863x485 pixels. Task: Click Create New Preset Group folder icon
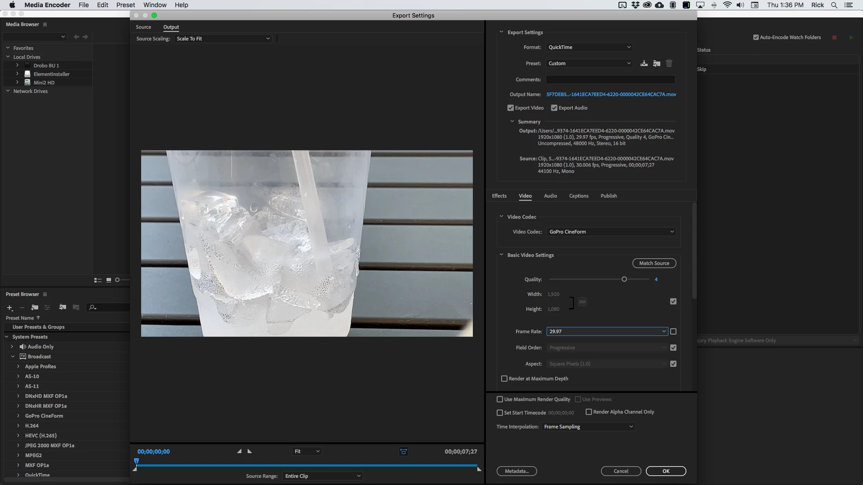pos(35,308)
